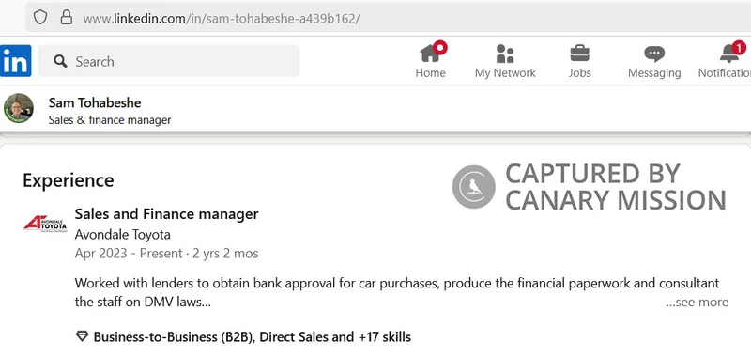Click the browser shield tracking icon
The width and height of the screenshot is (751, 357).
tap(40, 18)
